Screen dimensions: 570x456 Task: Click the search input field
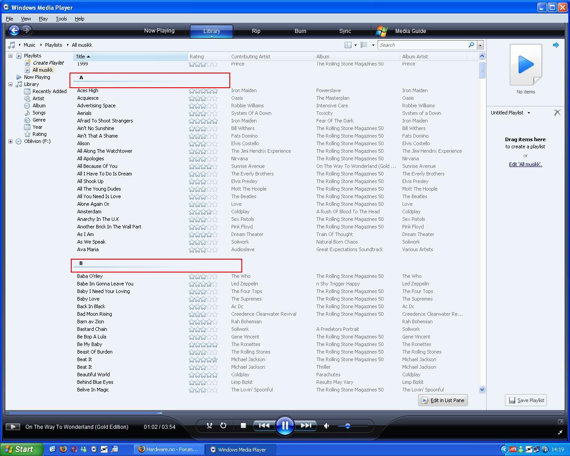(x=423, y=45)
